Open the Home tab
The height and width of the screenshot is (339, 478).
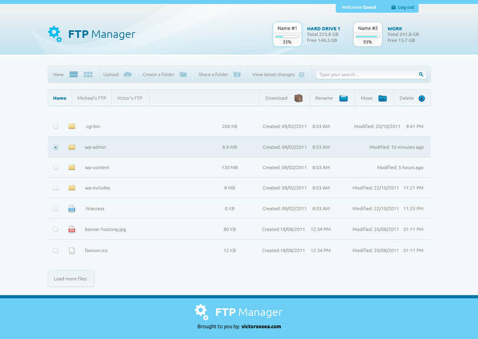pos(59,98)
